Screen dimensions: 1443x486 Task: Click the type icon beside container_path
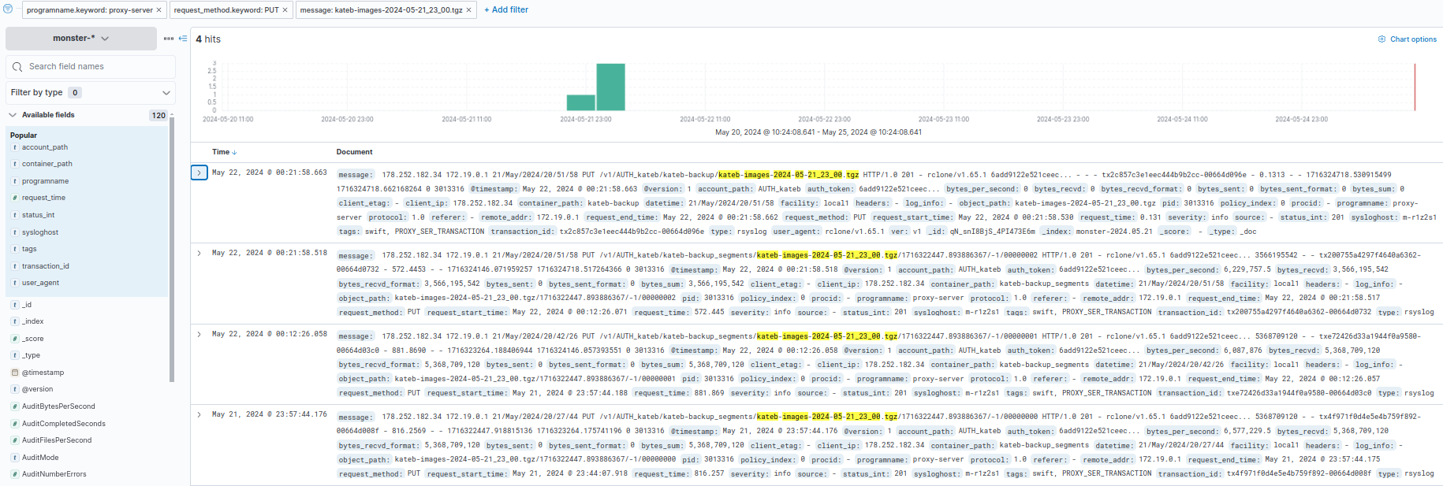(x=15, y=164)
